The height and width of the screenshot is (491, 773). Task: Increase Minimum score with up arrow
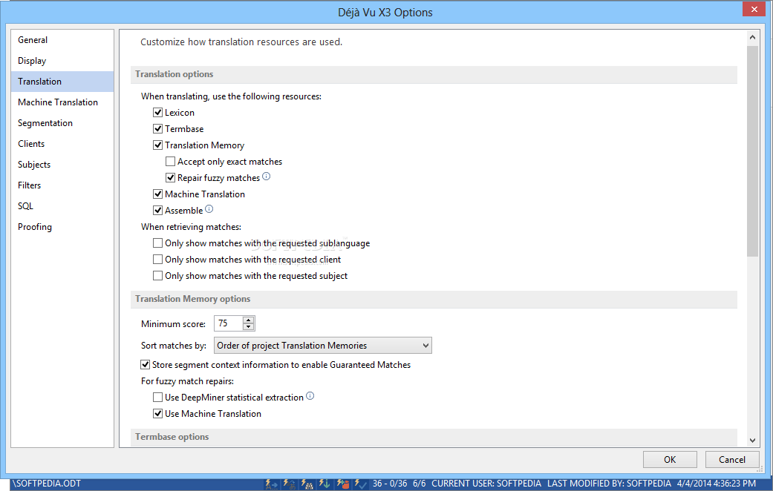249,320
